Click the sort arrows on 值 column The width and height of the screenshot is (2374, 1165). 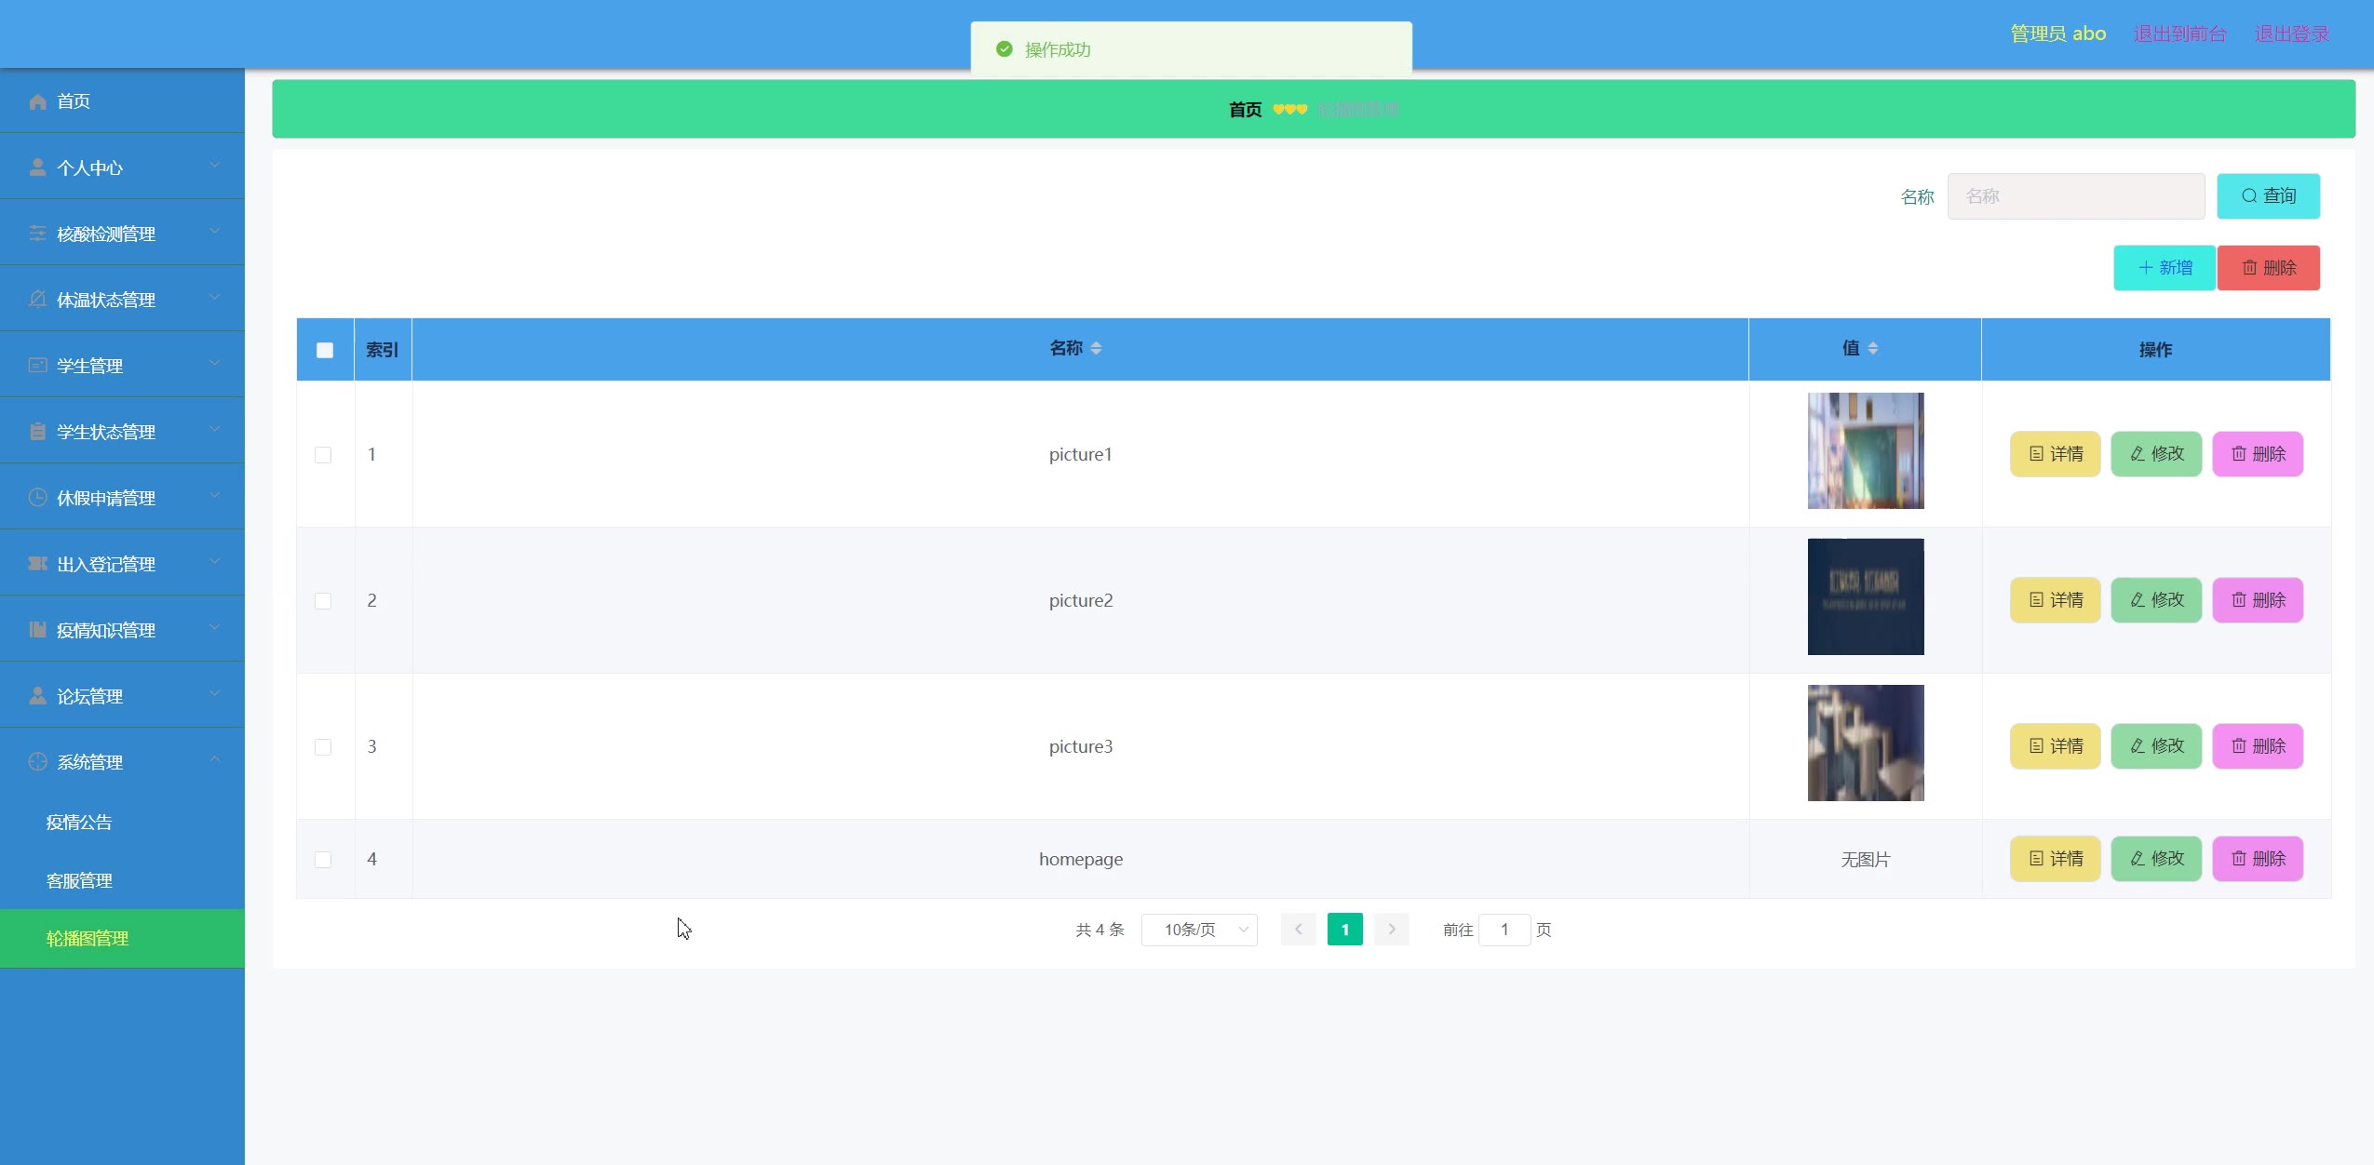pos(1872,348)
